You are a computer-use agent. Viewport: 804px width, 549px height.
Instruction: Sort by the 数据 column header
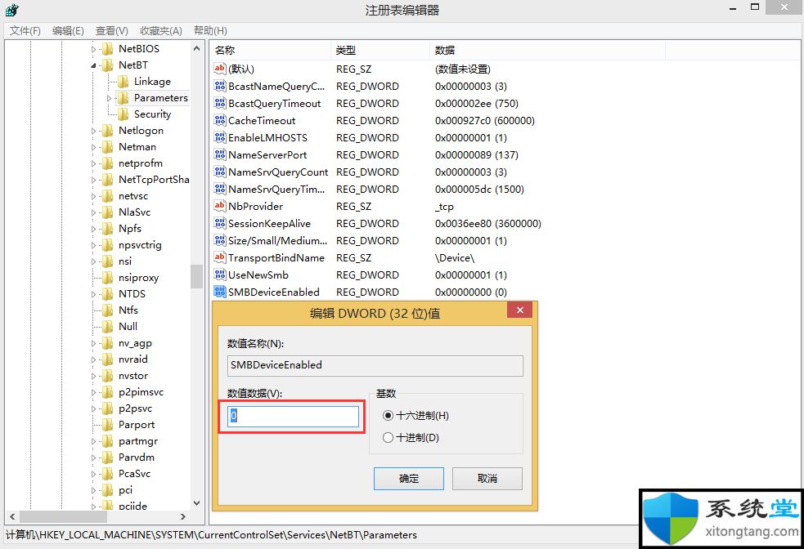[547, 50]
